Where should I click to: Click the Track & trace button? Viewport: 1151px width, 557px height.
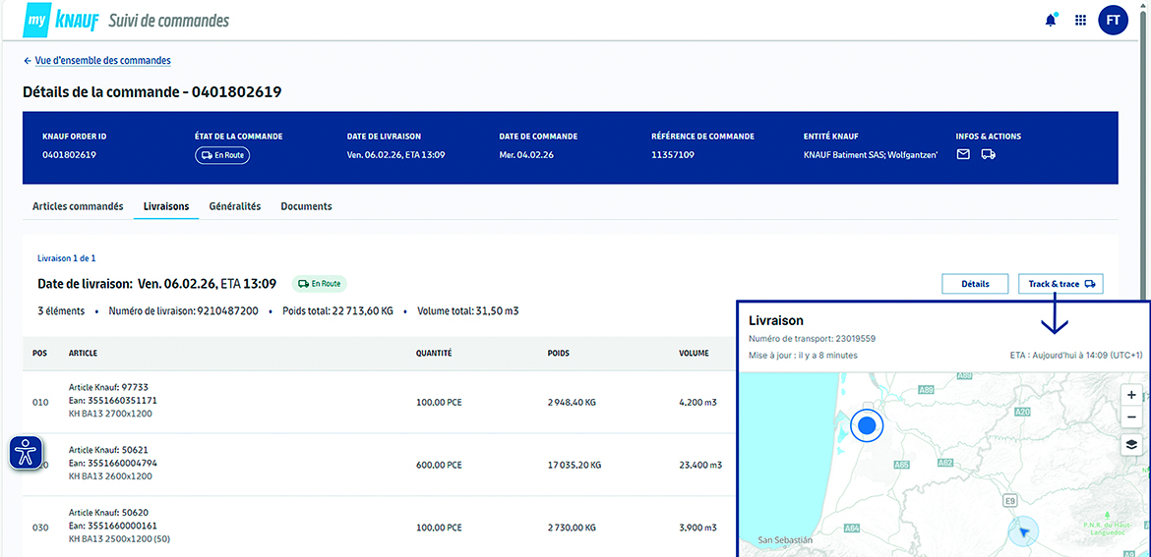tap(1060, 284)
